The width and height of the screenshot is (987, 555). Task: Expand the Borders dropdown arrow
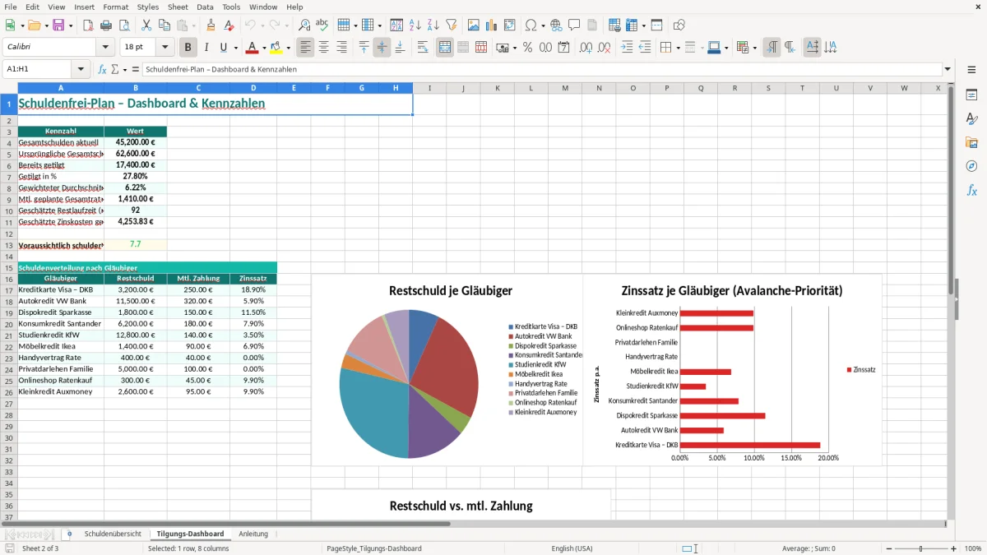(x=678, y=48)
